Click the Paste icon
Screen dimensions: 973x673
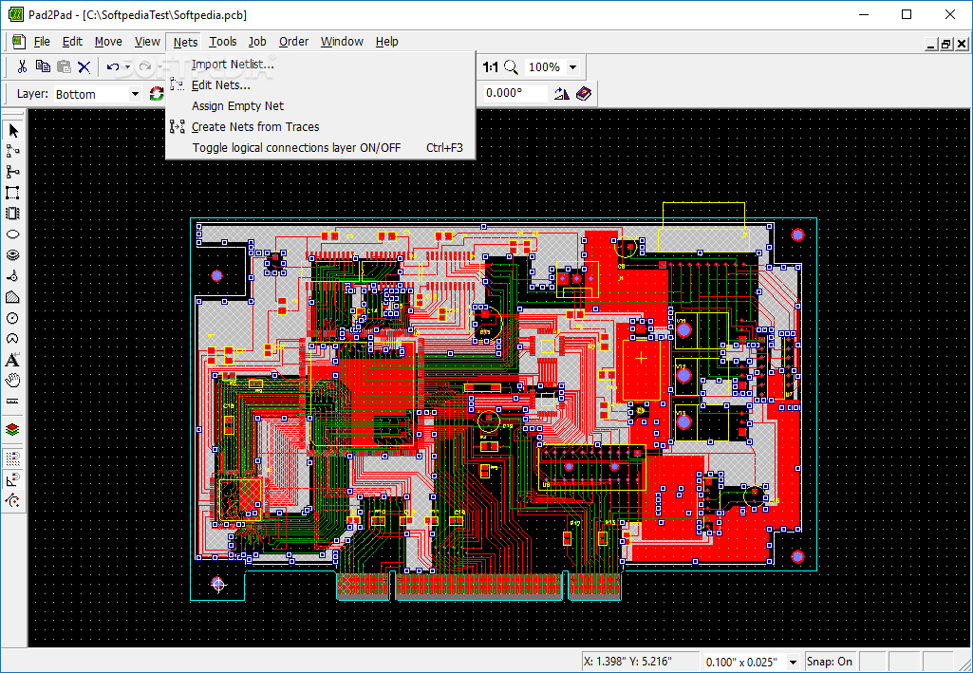tap(64, 66)
